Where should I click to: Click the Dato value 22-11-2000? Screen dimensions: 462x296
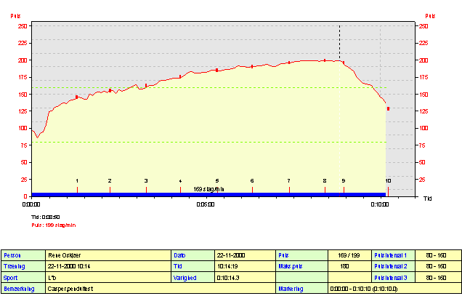[244, 256]
